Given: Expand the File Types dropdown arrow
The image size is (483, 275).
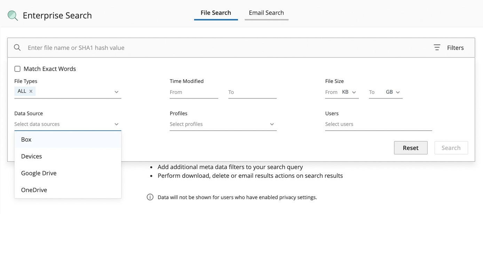Looking at the screenshot, I should tap(116, 92).
